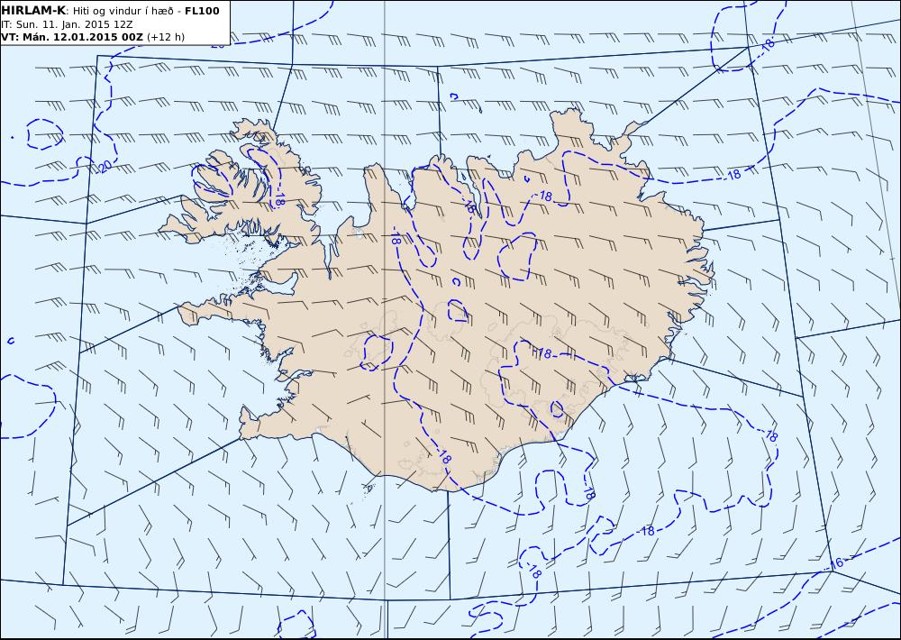The width and height of the screenshot is (901, 640).
Task: Click the 16 isotherm contour label
Action: (837, 563)
